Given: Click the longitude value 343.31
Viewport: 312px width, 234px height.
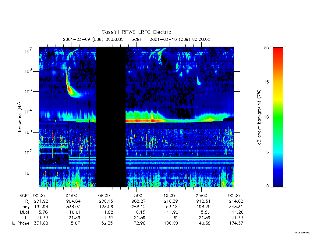Looking at the screenshot, I should 236,207.
